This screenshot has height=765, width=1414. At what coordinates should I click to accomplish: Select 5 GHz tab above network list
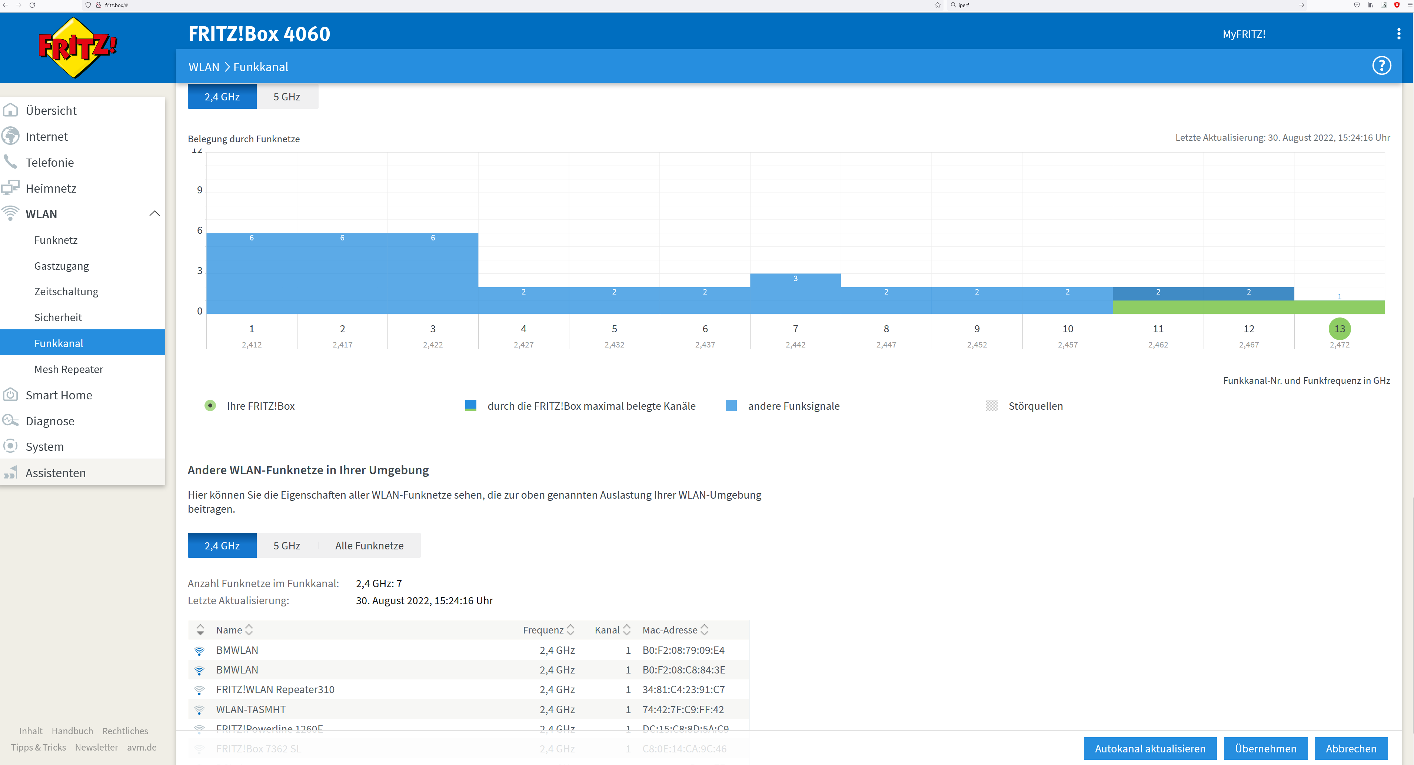click(x=286, y=545)
